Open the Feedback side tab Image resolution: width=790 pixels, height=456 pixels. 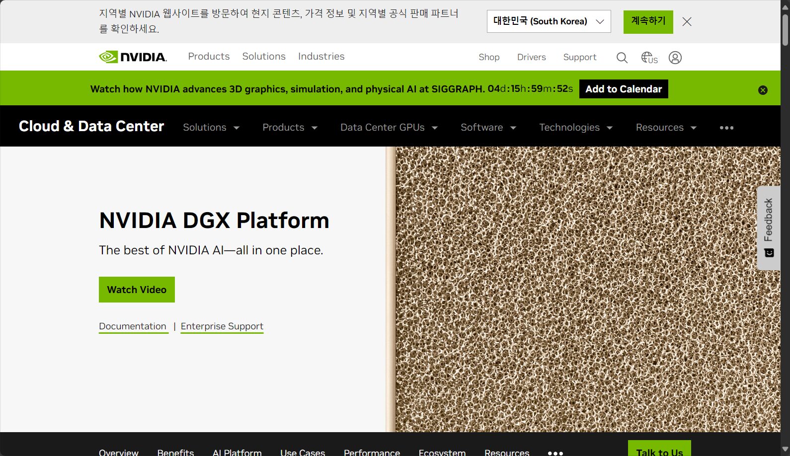tap(769, 228)
